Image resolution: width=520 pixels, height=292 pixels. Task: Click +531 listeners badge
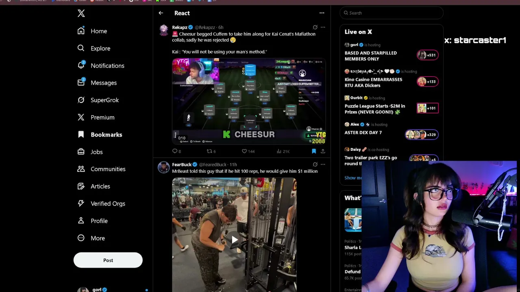(427, 55)
